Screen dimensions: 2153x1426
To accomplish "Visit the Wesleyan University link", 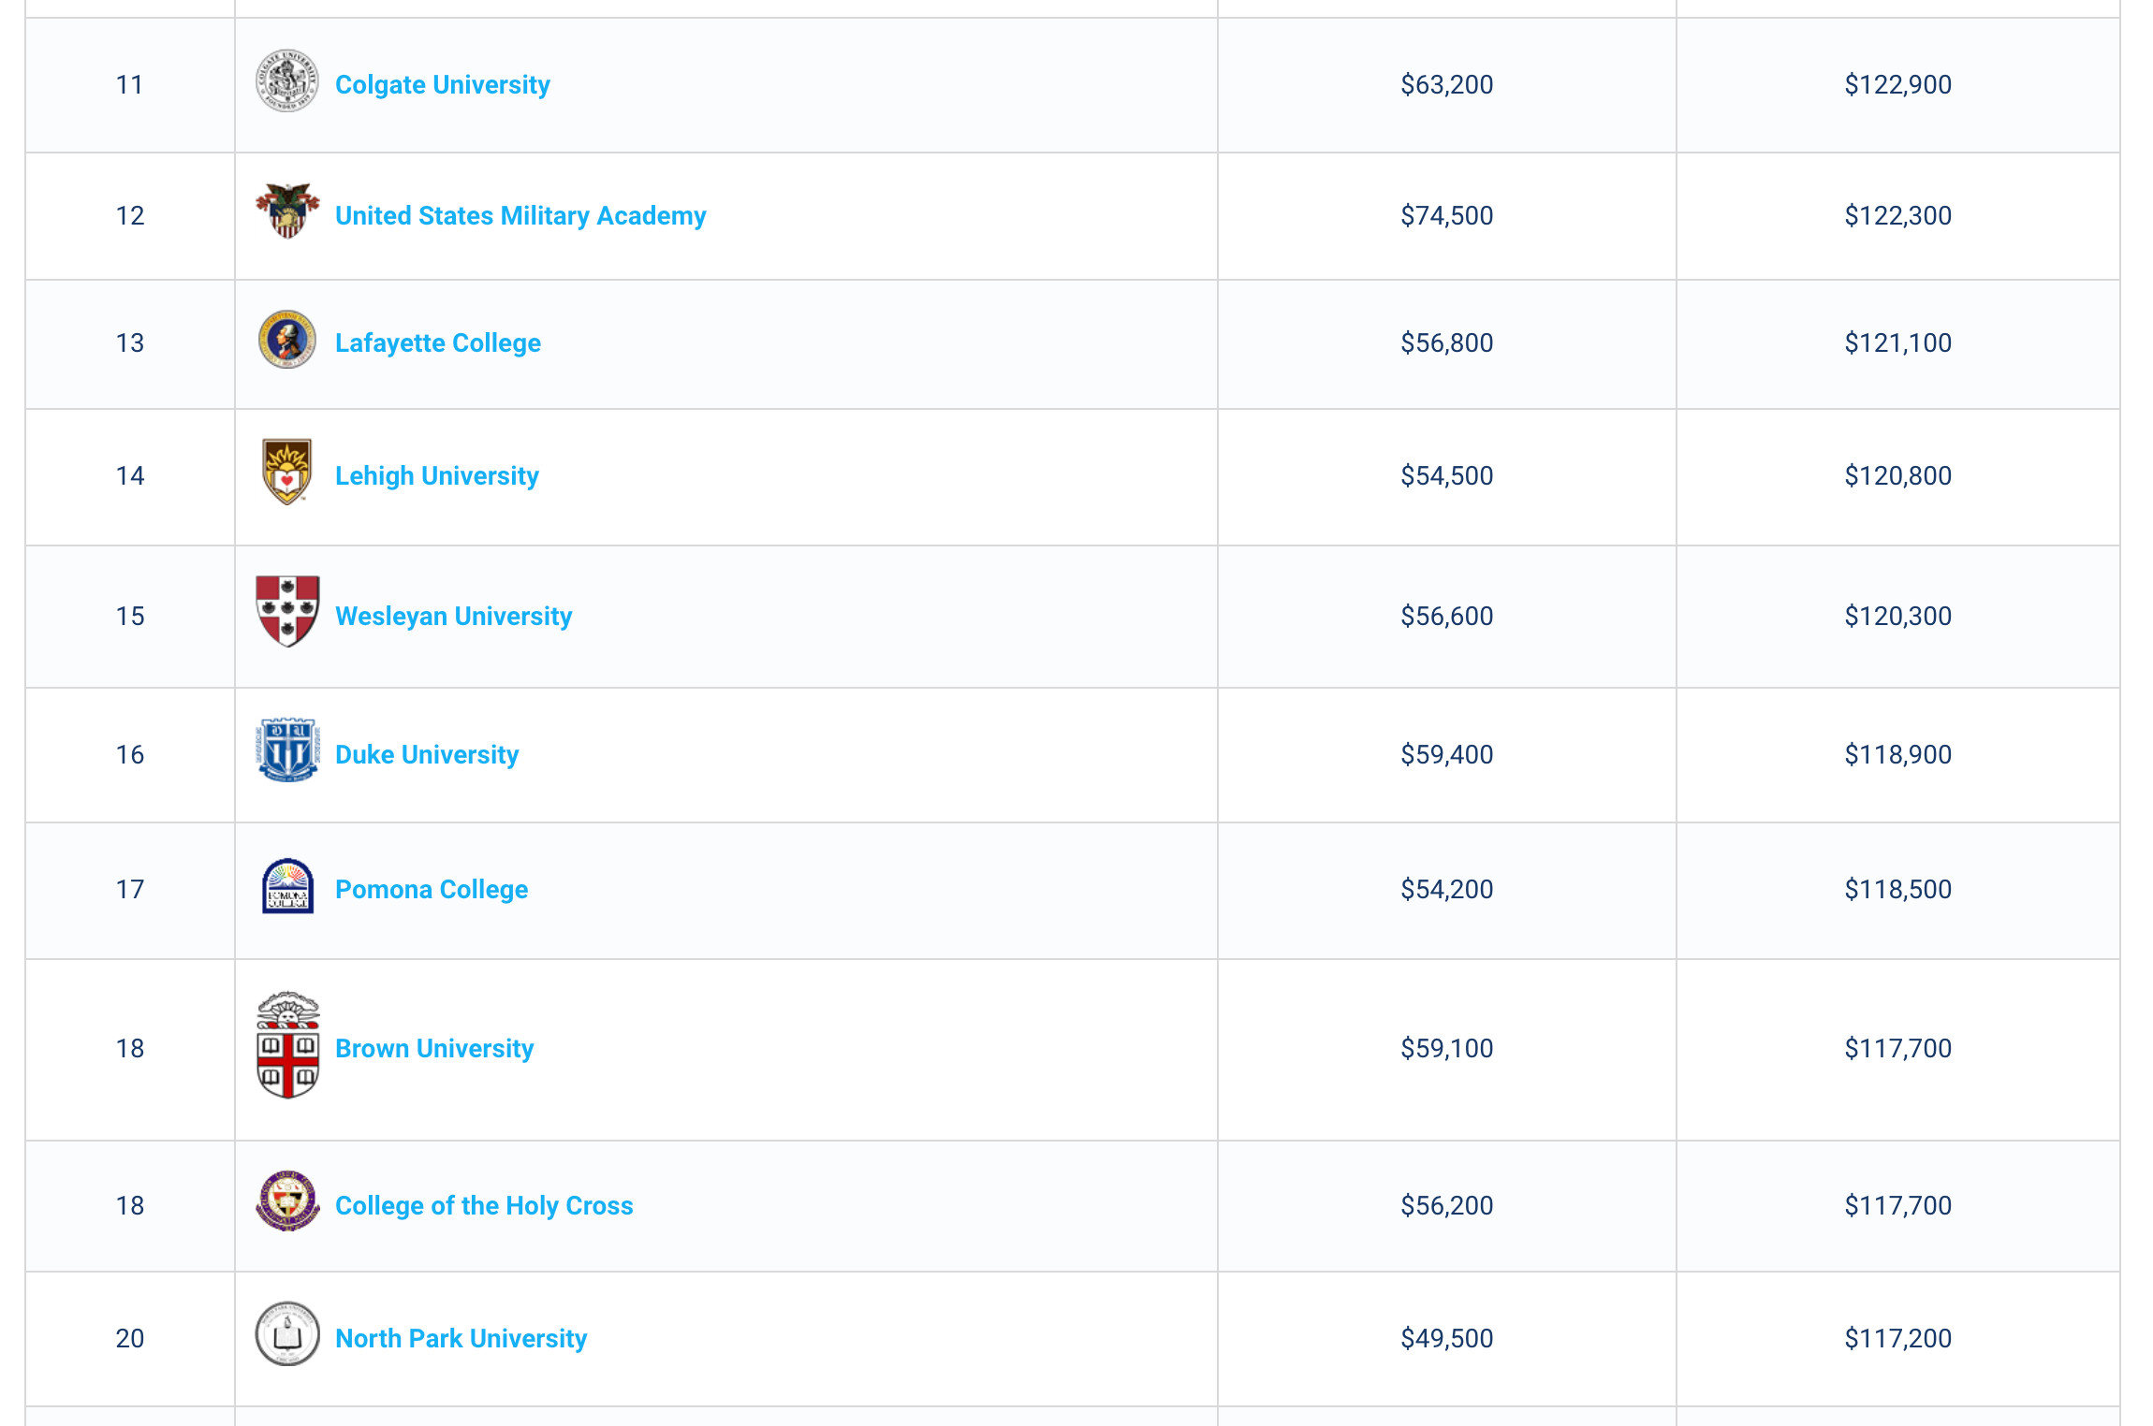I will 453,617.
